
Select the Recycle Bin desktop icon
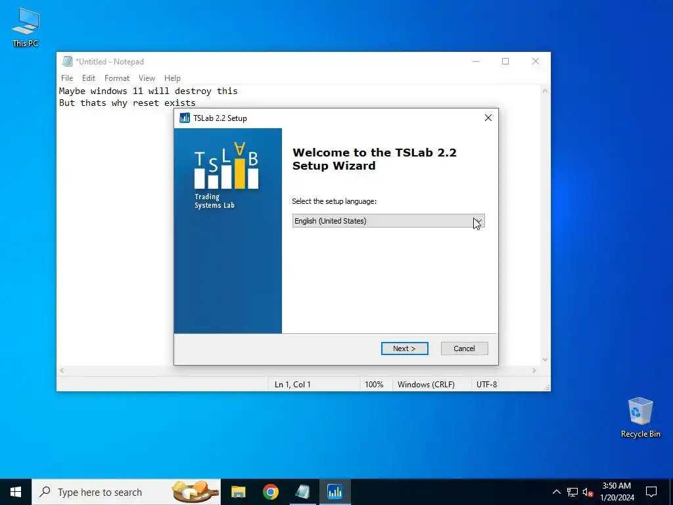640,418
